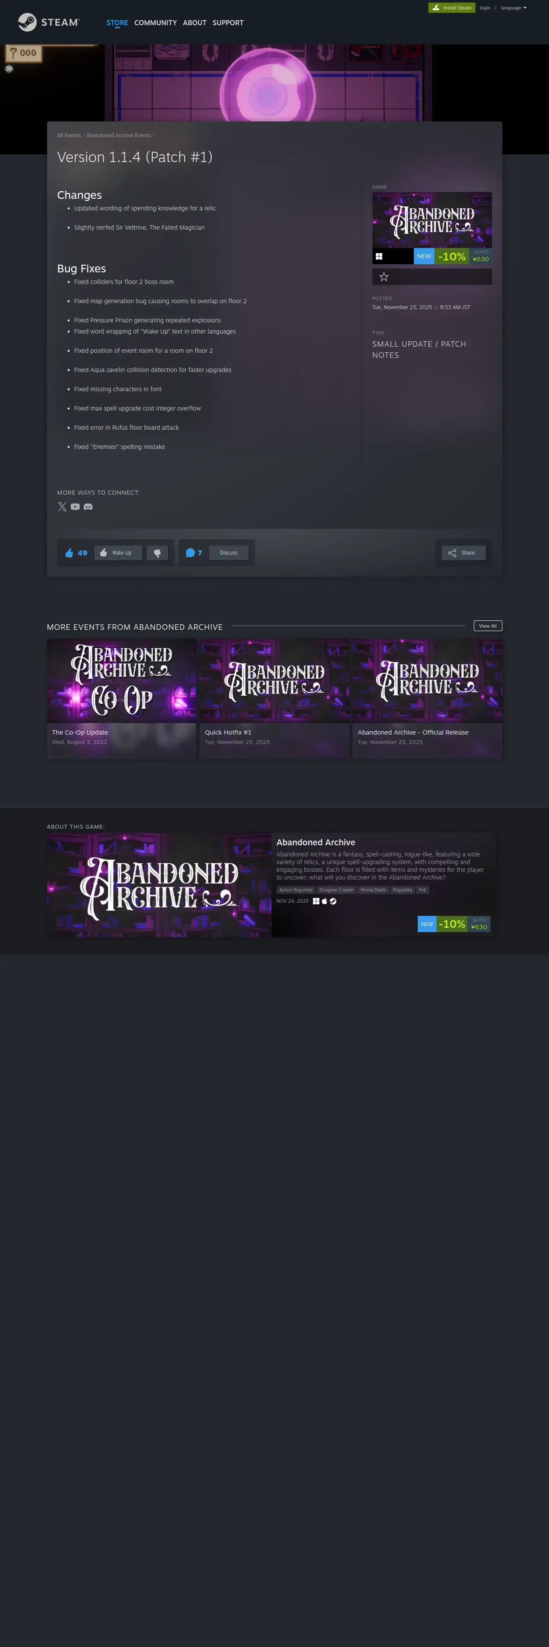Click the Windows platform icon in About section
Image resolution: width=549 pixels, height=1647 pixels.
click(x=316, y=901)
